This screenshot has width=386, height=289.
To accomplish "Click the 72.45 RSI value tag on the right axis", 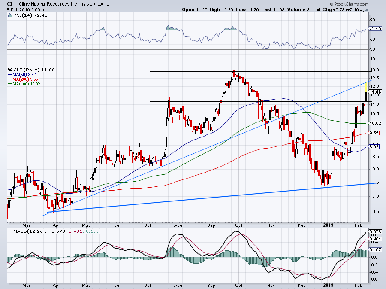I will (375, 29).
